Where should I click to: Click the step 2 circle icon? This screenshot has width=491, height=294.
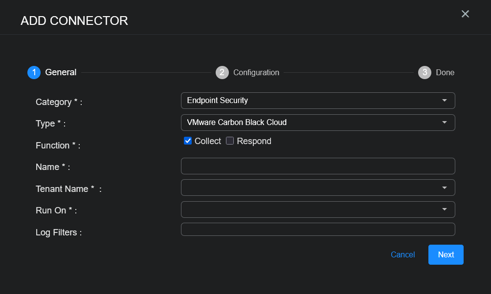(222, 72)
